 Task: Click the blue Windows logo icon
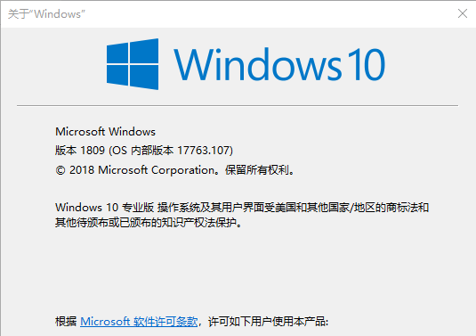(133, 64)
